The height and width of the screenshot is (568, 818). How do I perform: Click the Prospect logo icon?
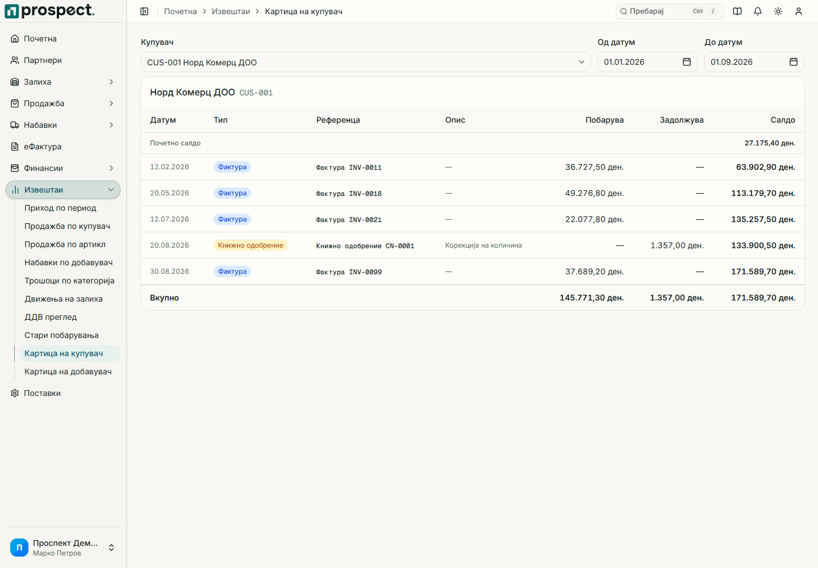tap(12, 11)
